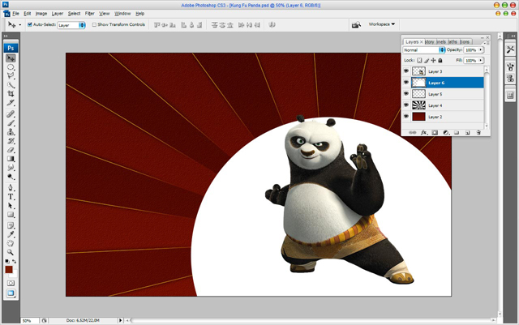This screenshot has height=325, width=519.
Task: Select the History Brush tool
Action: pos(11,141)
